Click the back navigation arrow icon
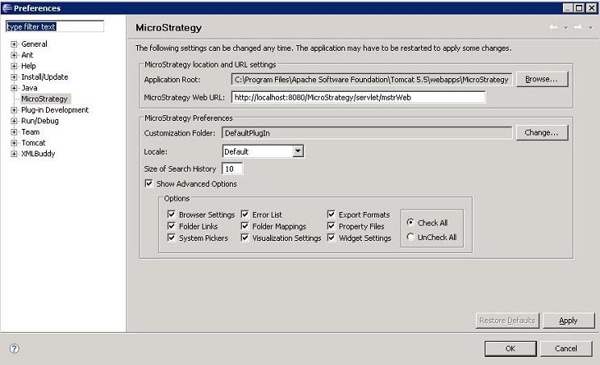Screen dimensions: 600x365 [553, 28]
